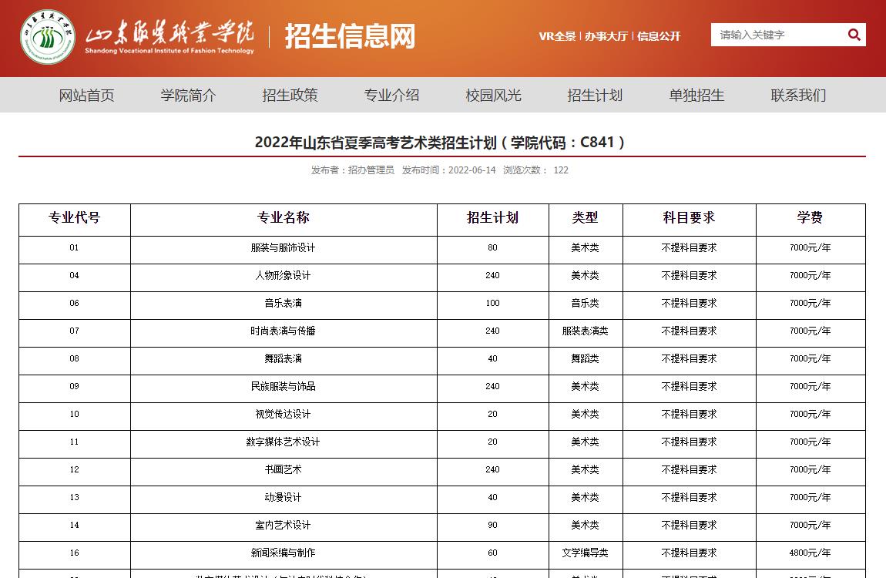The height and width of the screenshot is (578, 886).
Task: Open the 学院简介 menu item
Action: pyautogui.click(x=188, y=95)
